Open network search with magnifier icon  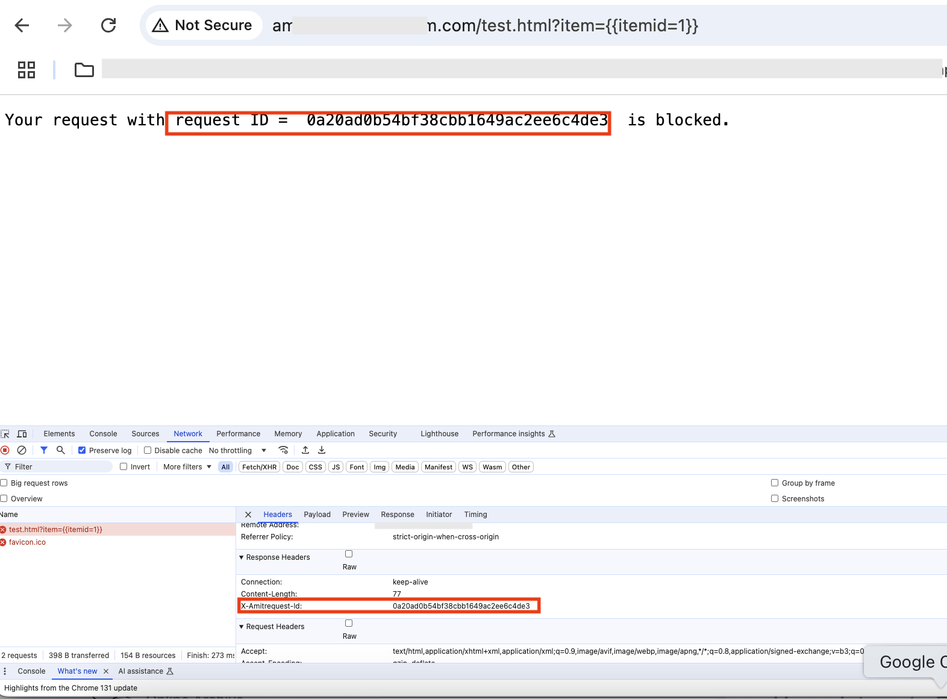point(61,450)
